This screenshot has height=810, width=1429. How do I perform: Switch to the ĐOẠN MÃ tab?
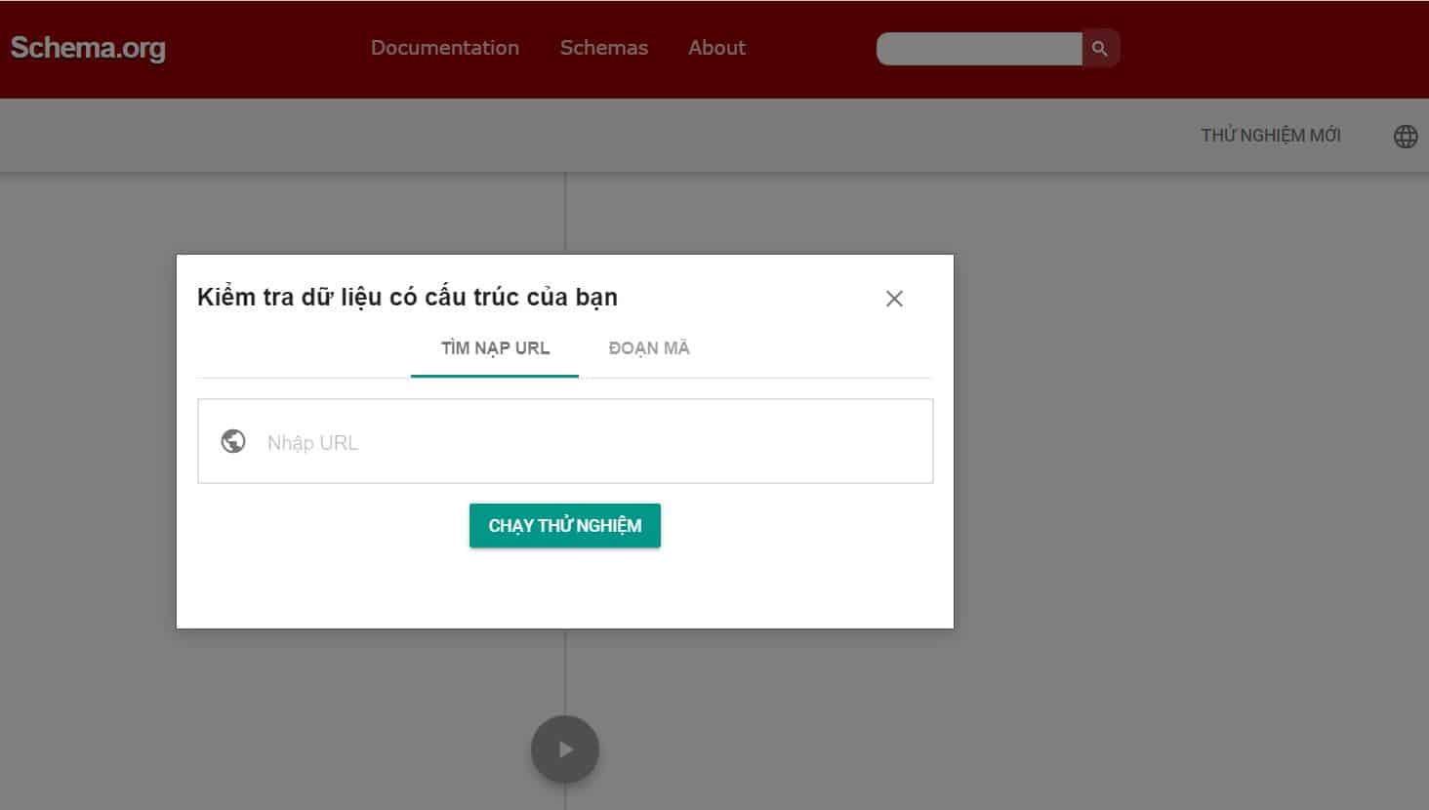click(x=649, y=348)
